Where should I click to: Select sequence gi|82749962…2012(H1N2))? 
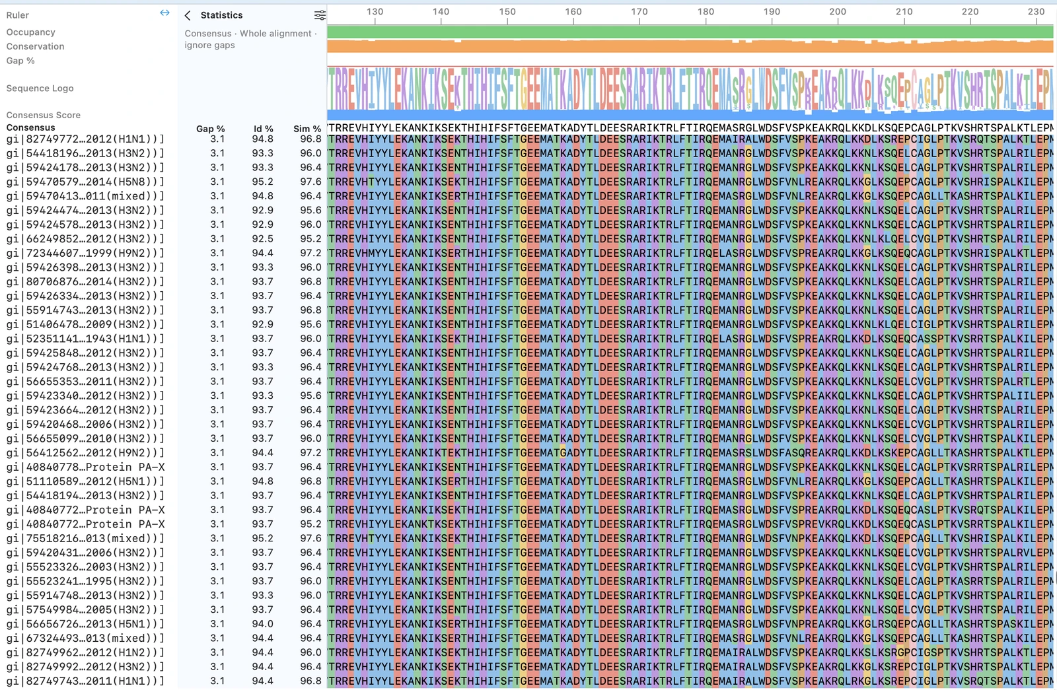[85, 652]
